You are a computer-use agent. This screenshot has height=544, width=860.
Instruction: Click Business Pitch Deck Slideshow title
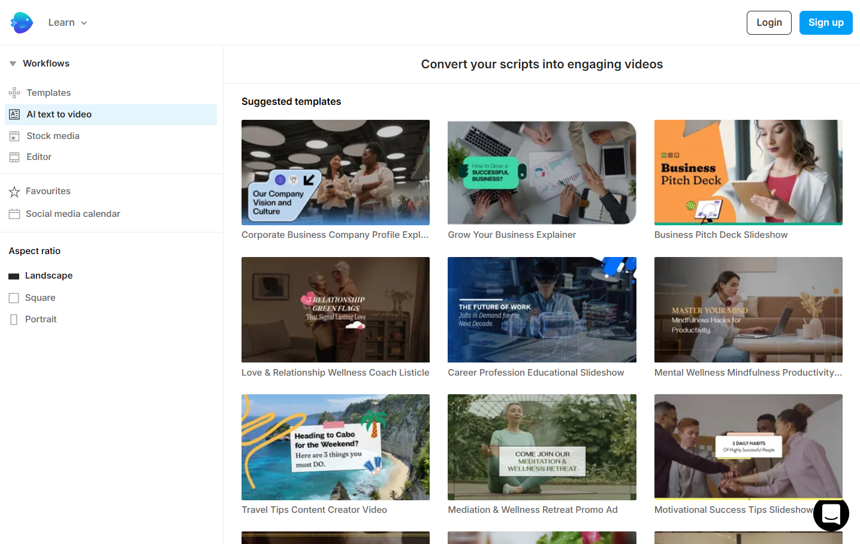[x=721, y=235]
